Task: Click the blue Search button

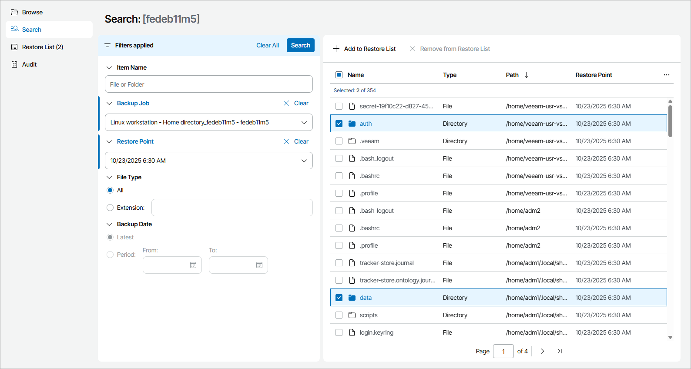Action: [300, 45]
